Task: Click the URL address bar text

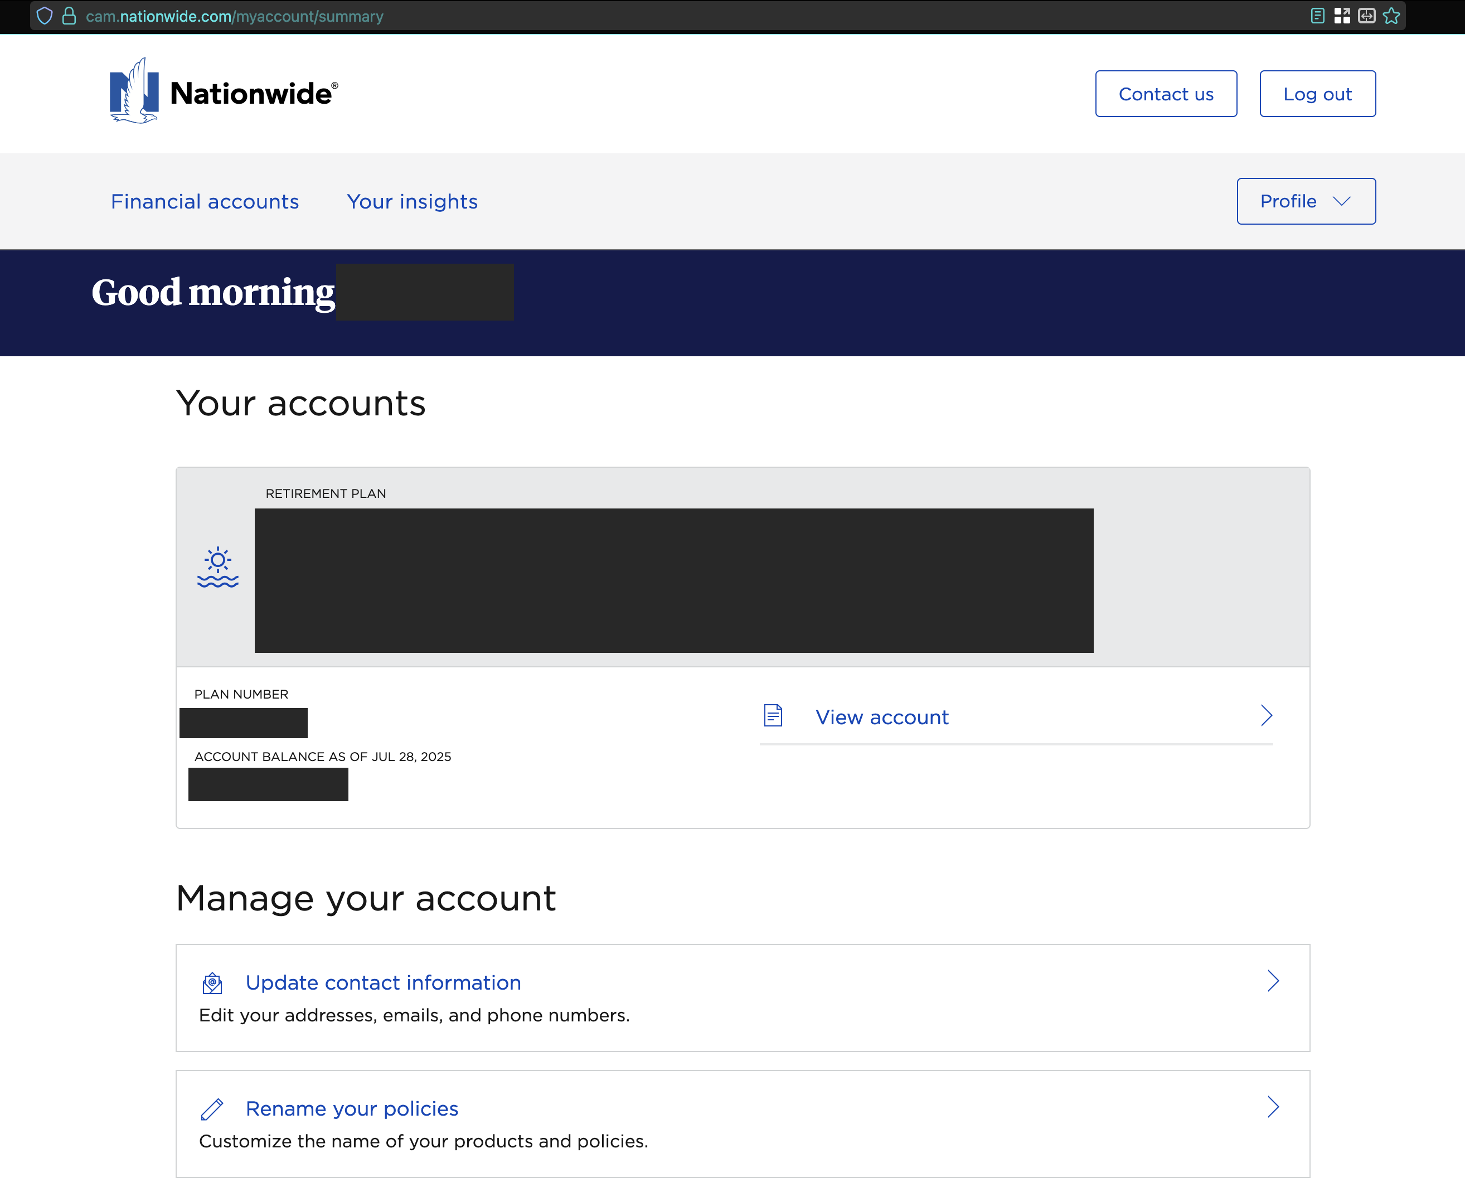Action: (x=235, y=17)
